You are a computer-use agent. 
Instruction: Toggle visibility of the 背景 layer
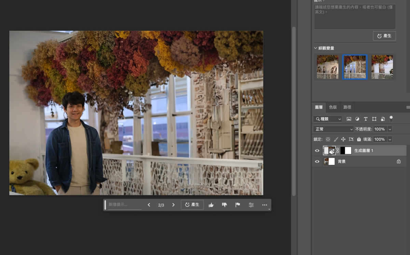(317, 161)
